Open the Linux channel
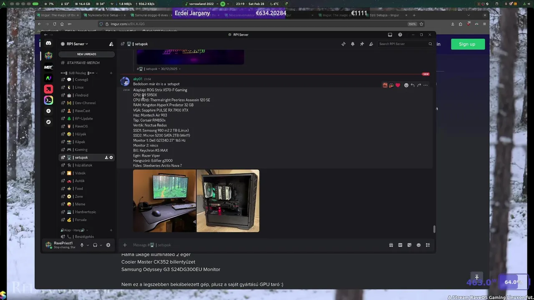The height and width of the screenshot is (300, 534). click(x=87, y=87)
